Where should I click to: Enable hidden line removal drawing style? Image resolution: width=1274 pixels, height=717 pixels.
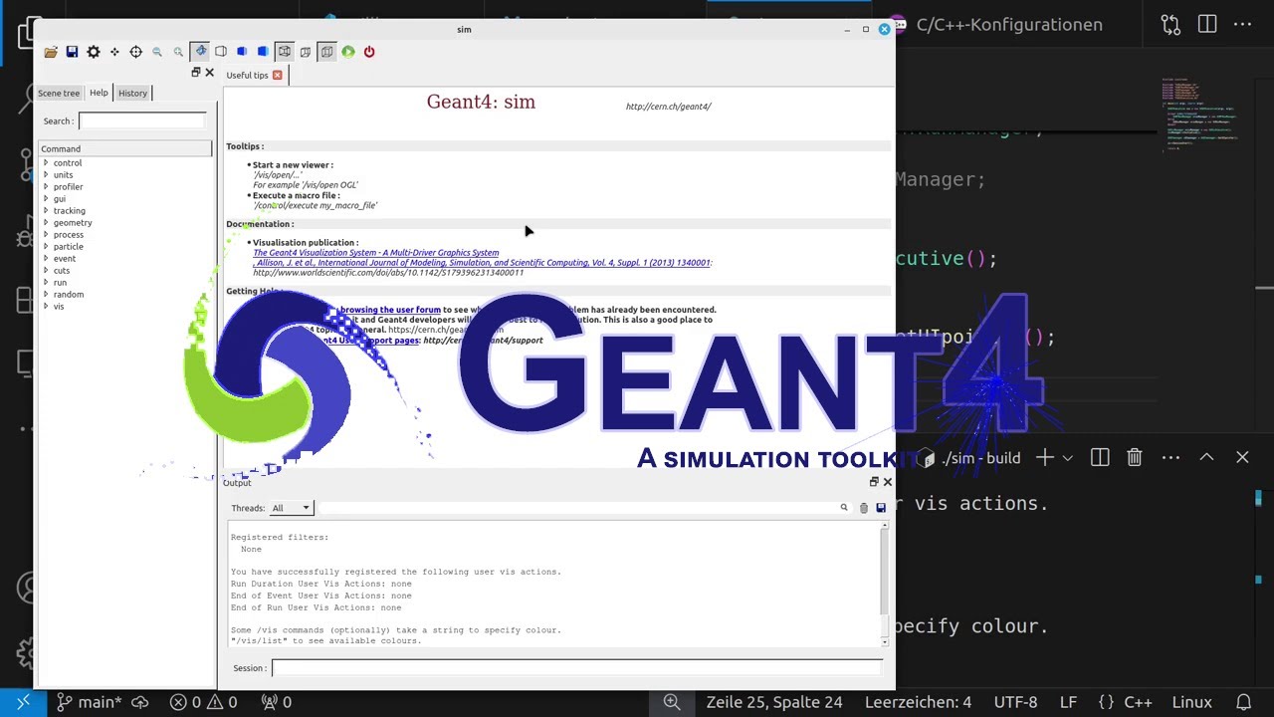221,52
